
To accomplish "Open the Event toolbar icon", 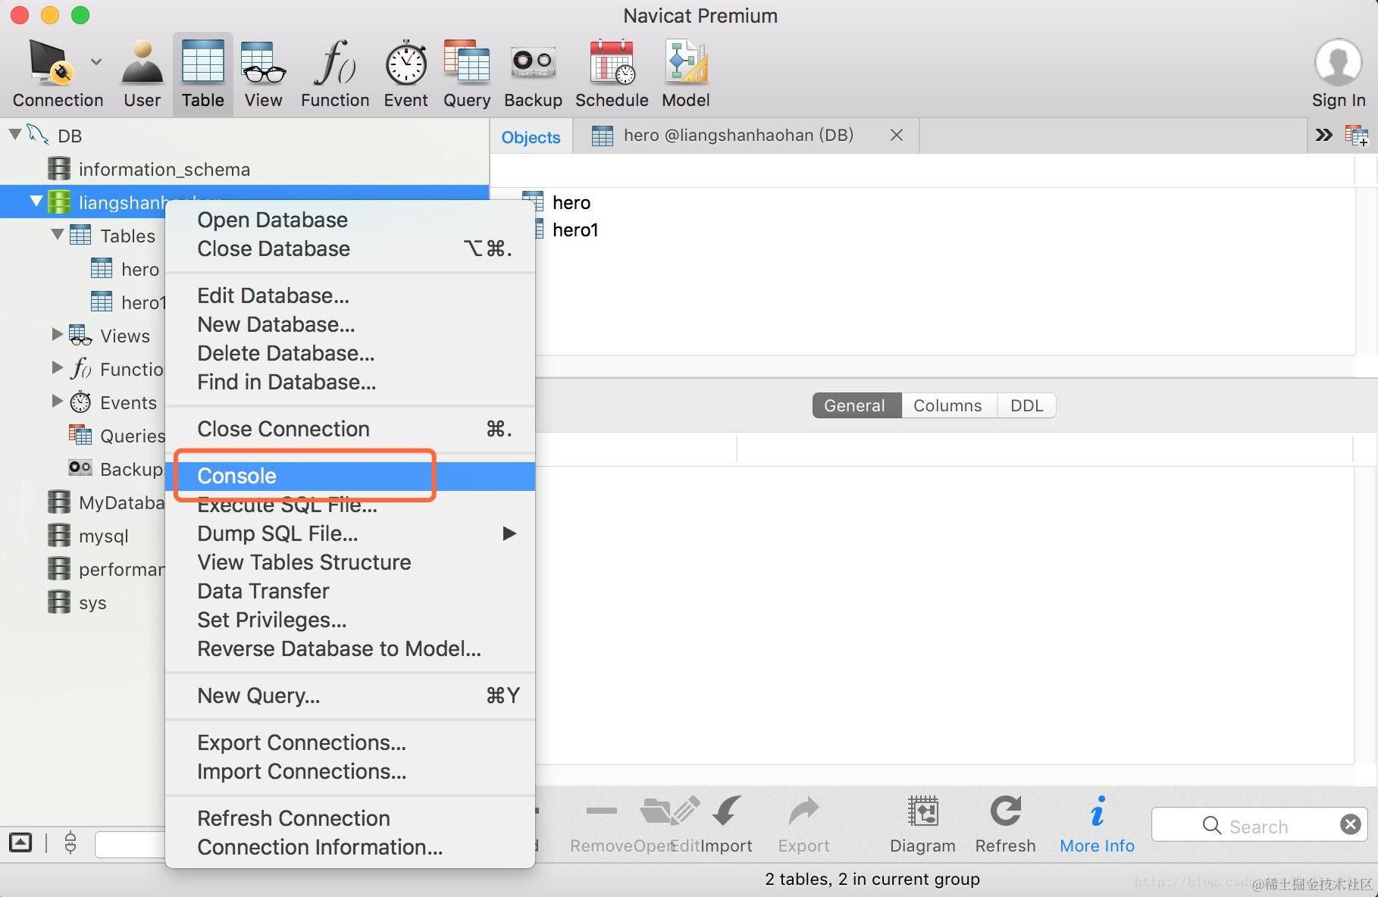I will pos(406,73).
